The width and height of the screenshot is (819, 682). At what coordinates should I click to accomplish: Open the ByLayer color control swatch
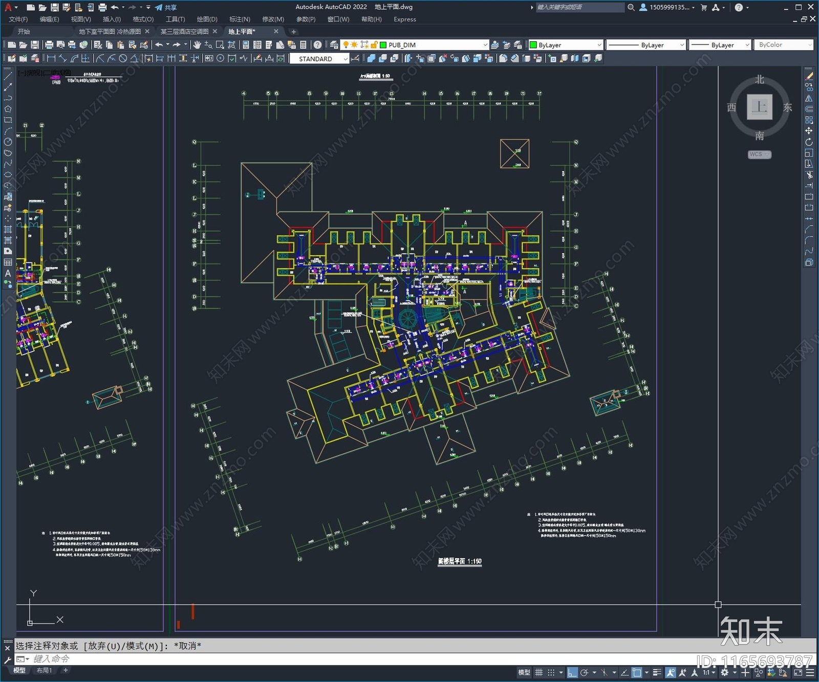533,45
